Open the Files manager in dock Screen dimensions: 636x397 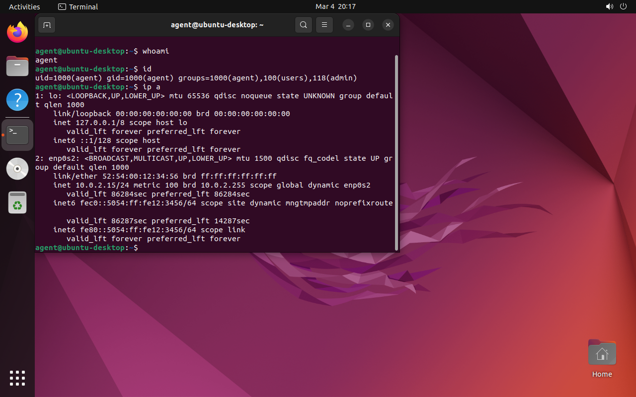(x=17, y=66)
